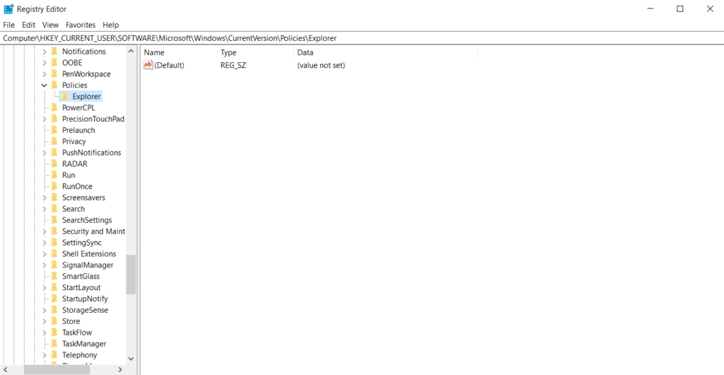The width and height of the screenshot is (724, 375).
Task: Maximize the Registry Editor window
Action: [679, 8]
